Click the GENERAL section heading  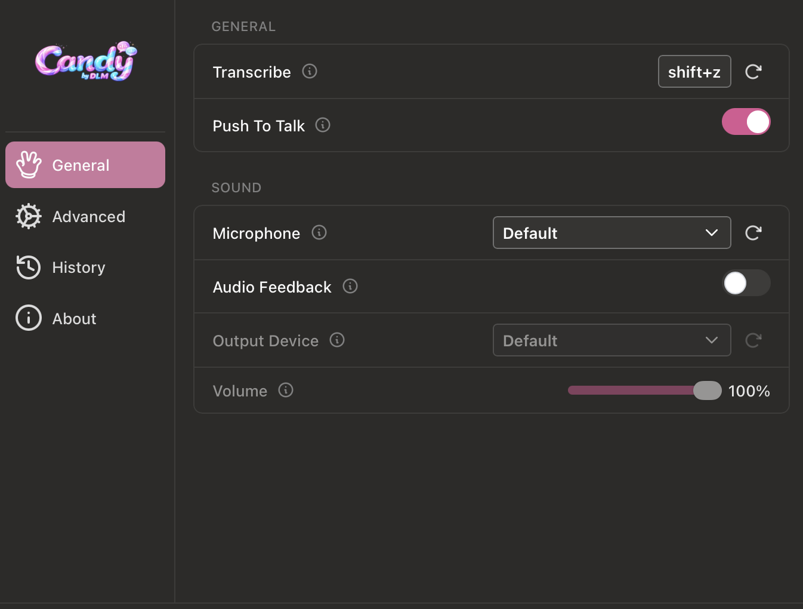click(x=243, y=26)
